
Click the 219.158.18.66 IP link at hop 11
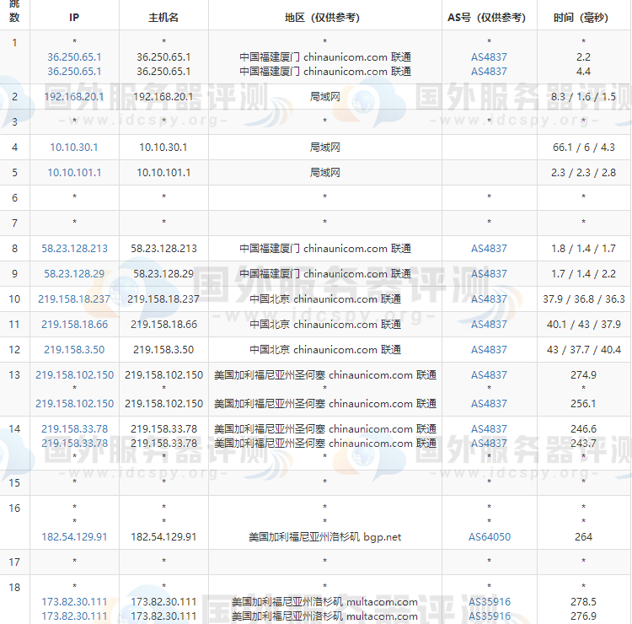(x=74, y=325)
